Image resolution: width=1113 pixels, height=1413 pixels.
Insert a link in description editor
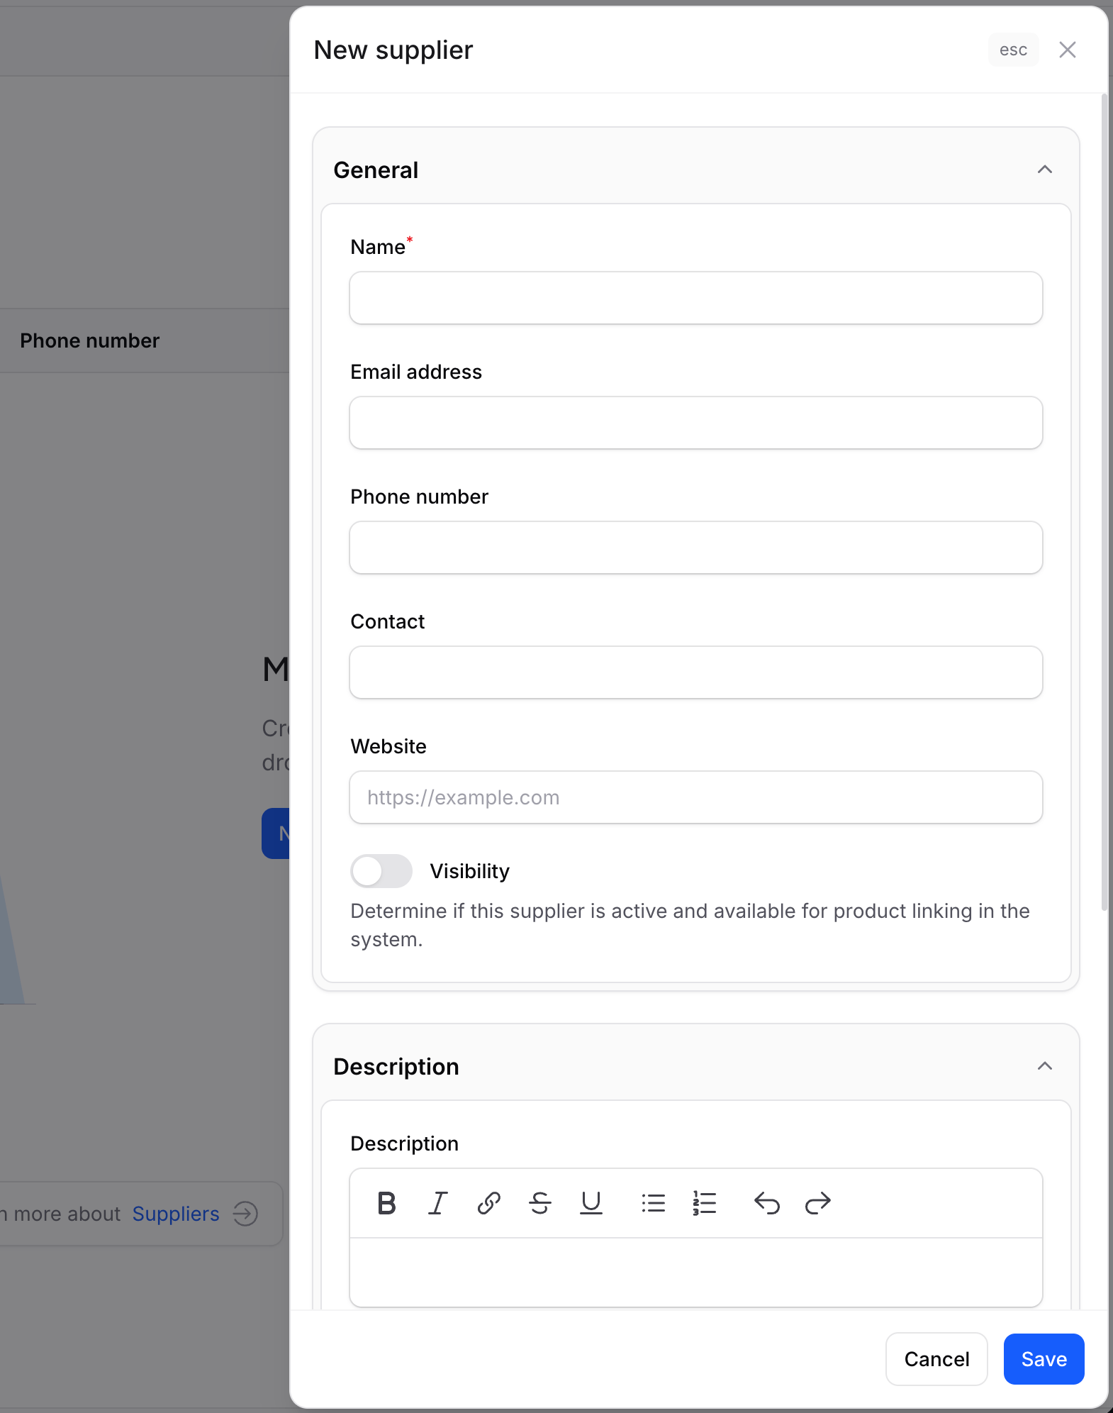tap(488, 1203)
